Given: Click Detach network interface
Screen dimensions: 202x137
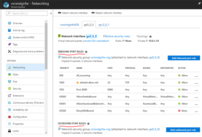Looking at the screenshot, I should click(107, 13).
